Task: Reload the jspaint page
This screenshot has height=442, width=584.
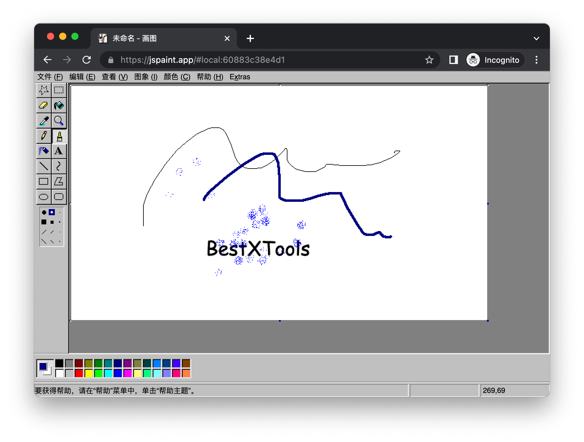Action: [87, 60]
